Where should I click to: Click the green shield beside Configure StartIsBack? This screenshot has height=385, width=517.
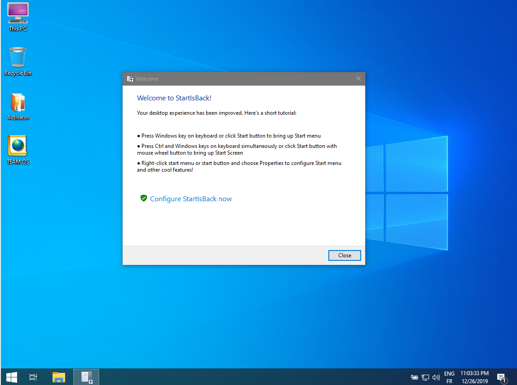coord(143,198)
